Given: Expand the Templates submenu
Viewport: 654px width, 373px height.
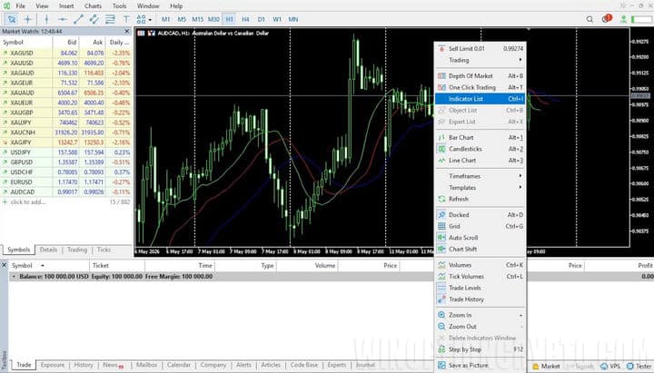Looking at the screenshot, I should pyautogui.click(x=481, y=188).
